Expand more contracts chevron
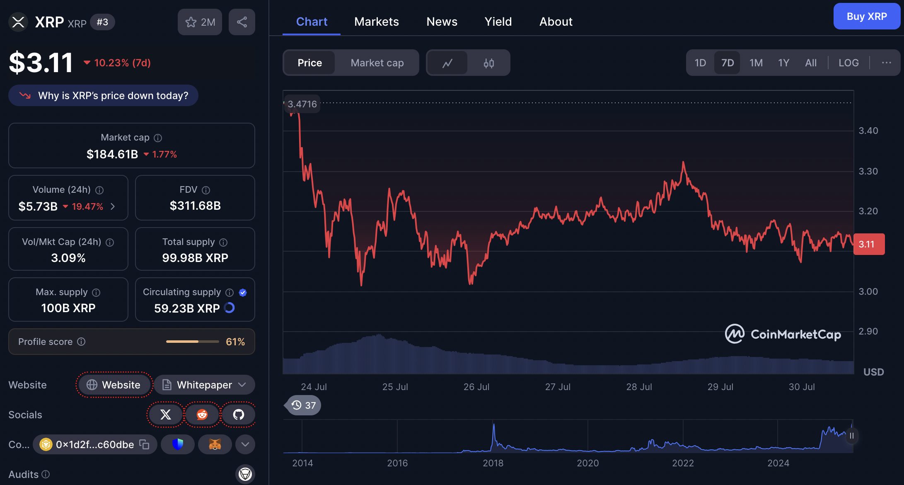 245,444
